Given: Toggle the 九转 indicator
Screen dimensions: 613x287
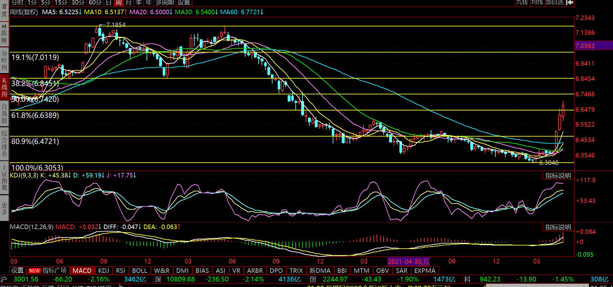Looking at the screenshot, I should pos(522,3).
